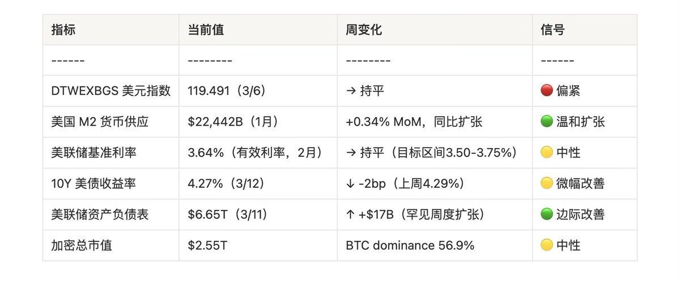Click the red circle next to 偏紧
680x284 pixels.
547,91
